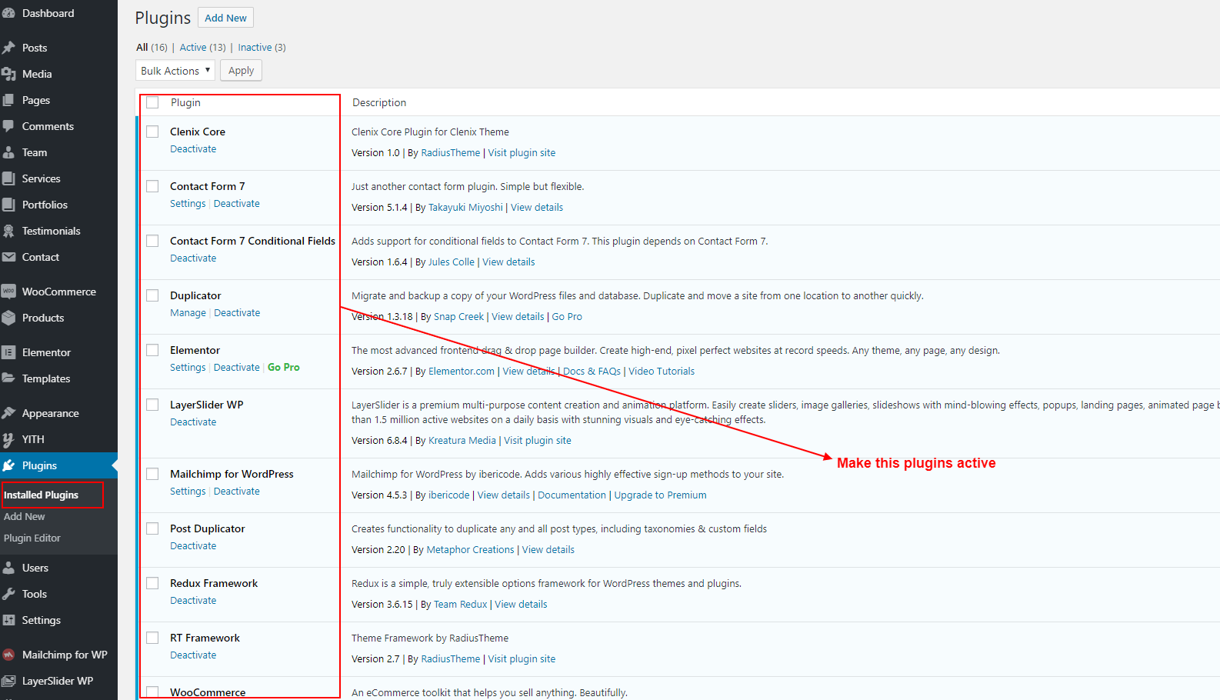Viewport: 1220px width, 700px height.
Task: Click the Portfolios icon in sidebar
Action: pyautogui.click(x=8, y=205)
